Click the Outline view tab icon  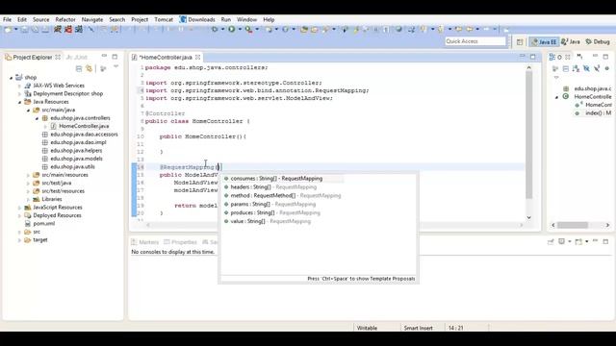click(552, 58)
